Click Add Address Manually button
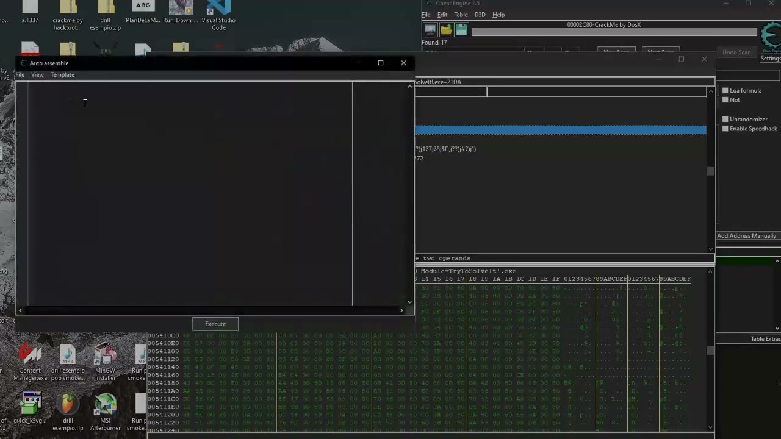Screen dimensions: 781x439 tap(746, 236)
